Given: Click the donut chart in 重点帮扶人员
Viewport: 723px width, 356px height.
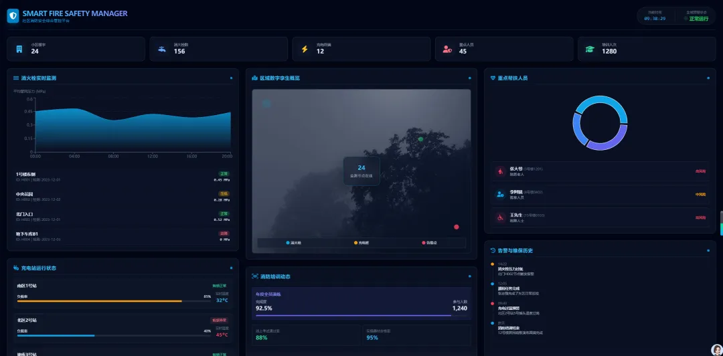Looking at the screenshot, I should (600, 122).
